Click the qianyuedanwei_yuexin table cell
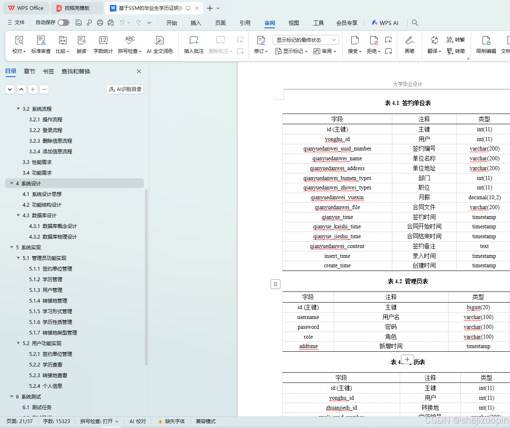The image size is (510, 428). [x=337, y=198]
